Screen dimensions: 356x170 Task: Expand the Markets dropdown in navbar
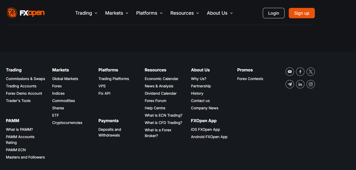[x=116, y=13]
